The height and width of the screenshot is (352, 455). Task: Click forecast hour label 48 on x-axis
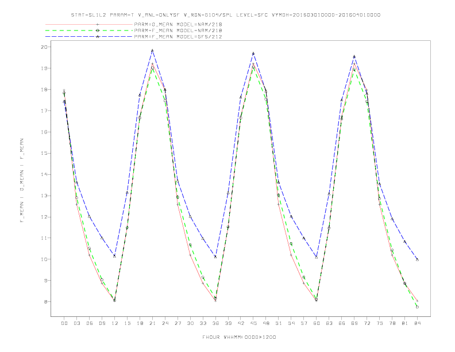coord(266,323)
